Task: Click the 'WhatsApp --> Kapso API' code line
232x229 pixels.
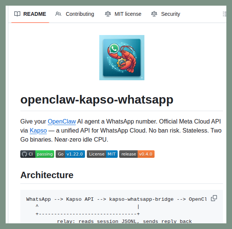Action: pos(117,199)
